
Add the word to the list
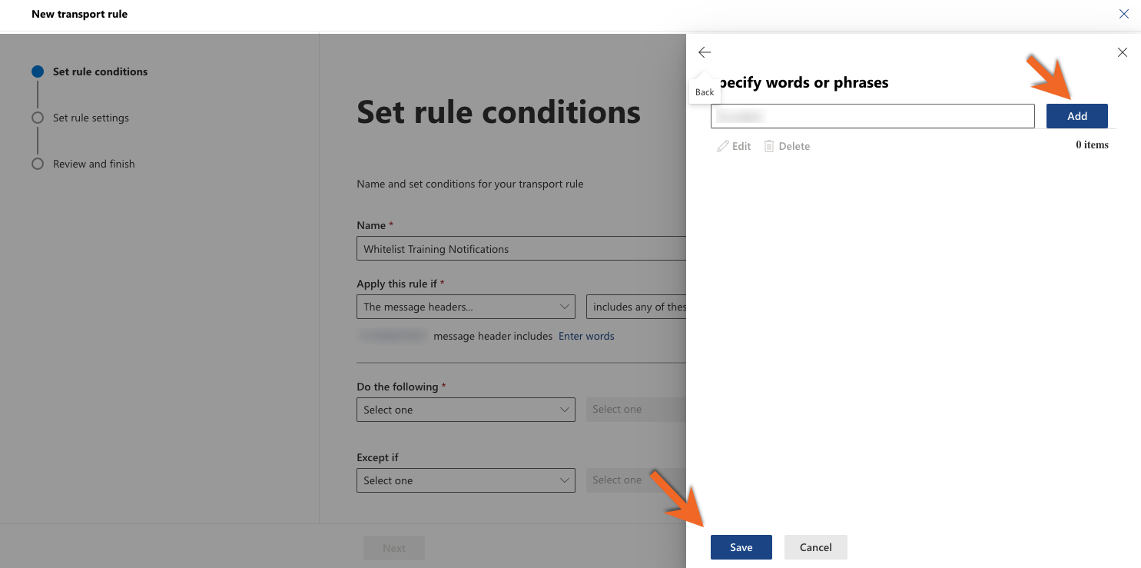coord(1077,116)
